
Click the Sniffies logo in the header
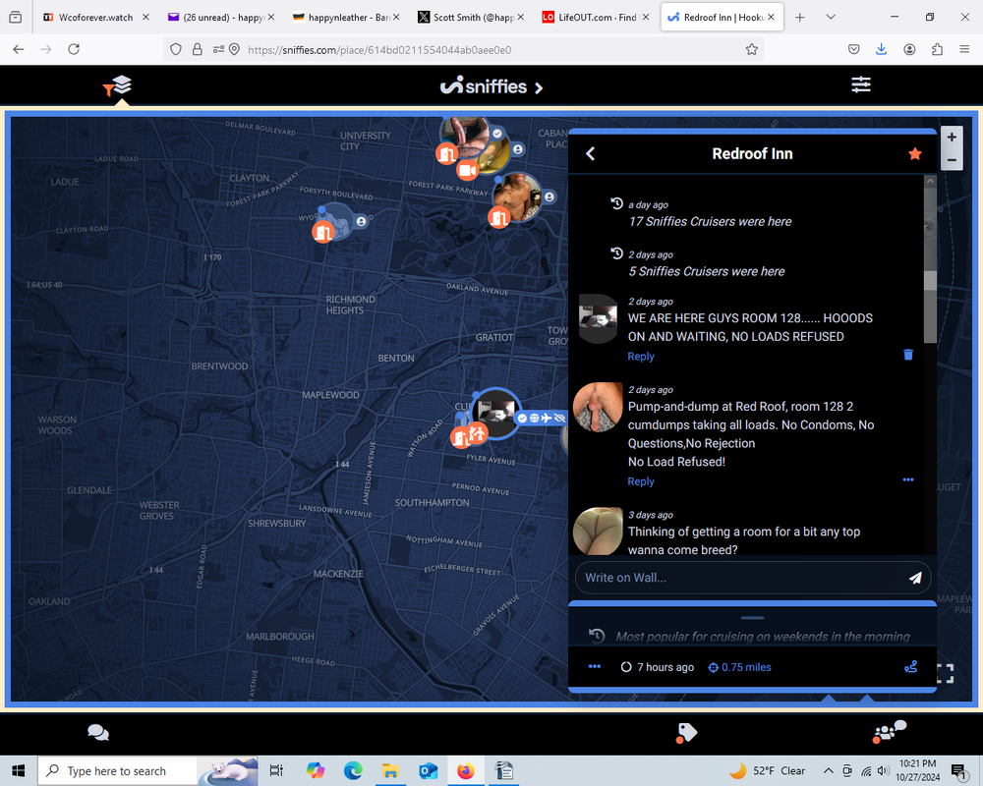486,86
